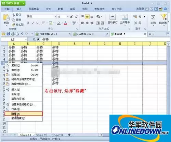Image resolution: width=171 pixels, height=142 pixels.
Task: Open the font size dropdown showing 12
Action: tap(68, 17)
